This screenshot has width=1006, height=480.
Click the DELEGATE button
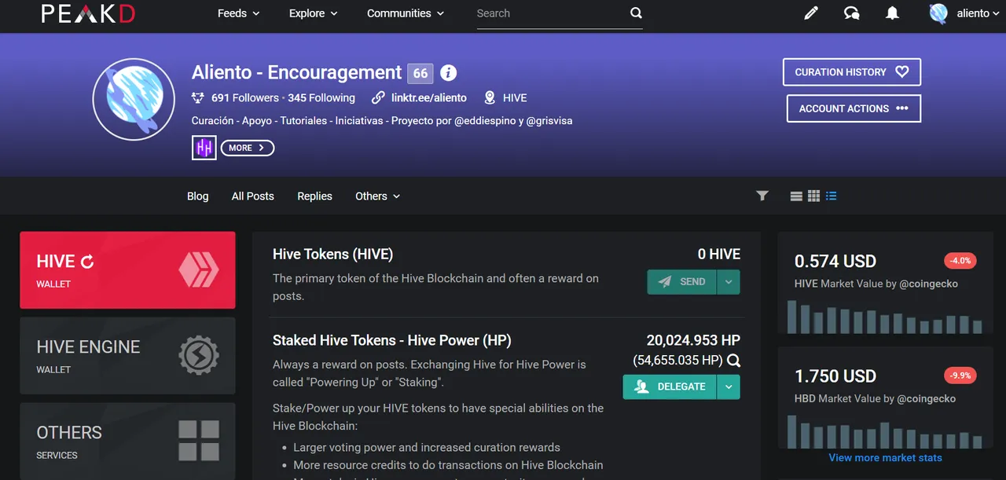(670, 387)
